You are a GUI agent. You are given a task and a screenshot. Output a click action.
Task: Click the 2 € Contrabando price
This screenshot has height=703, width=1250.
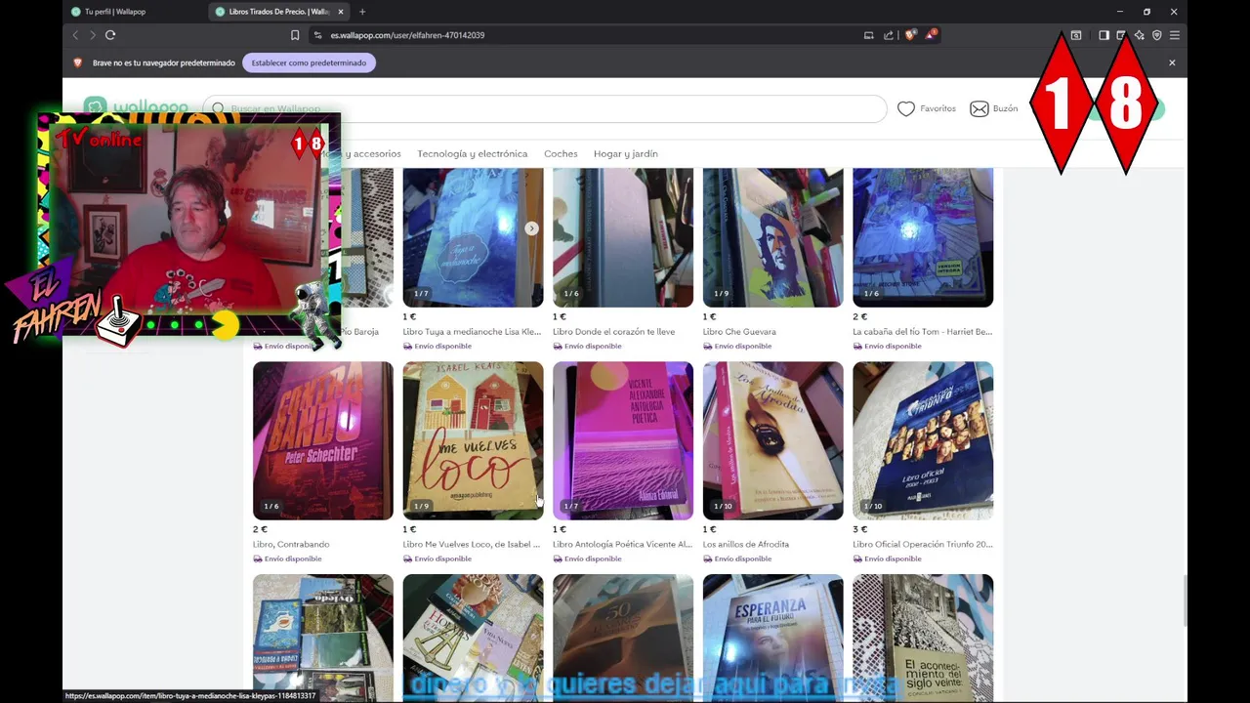260,529
